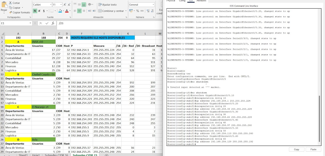Click confirm checkmark in formula bar
This screenshot has height=156, width=325.
tap(47, 23)
